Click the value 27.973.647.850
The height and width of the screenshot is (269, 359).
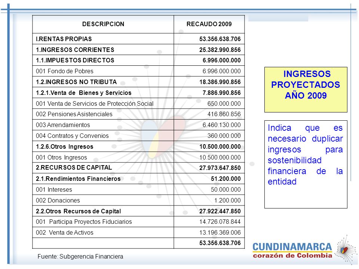(x=220, y=168)
